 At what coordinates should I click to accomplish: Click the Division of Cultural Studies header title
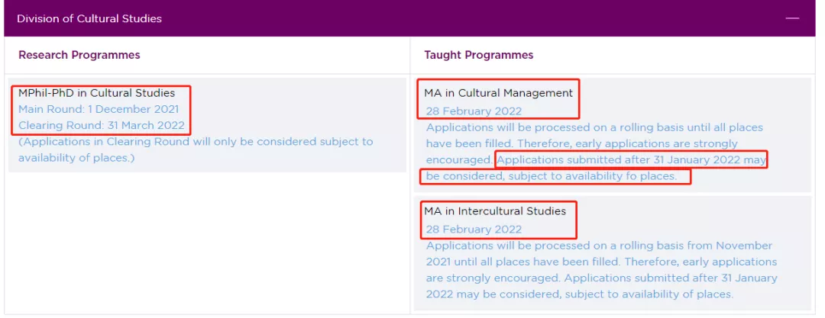89,18
